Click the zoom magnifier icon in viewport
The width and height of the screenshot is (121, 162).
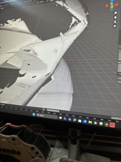point(115,13)
